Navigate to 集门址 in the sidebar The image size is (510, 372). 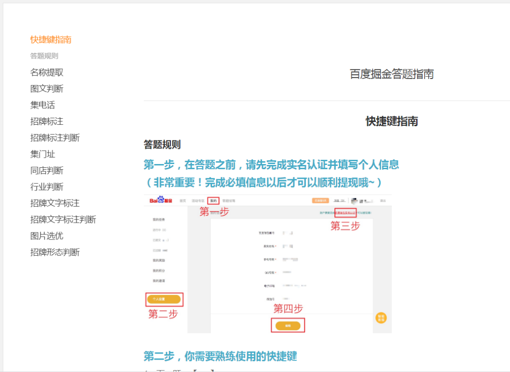tap(42, 154)
